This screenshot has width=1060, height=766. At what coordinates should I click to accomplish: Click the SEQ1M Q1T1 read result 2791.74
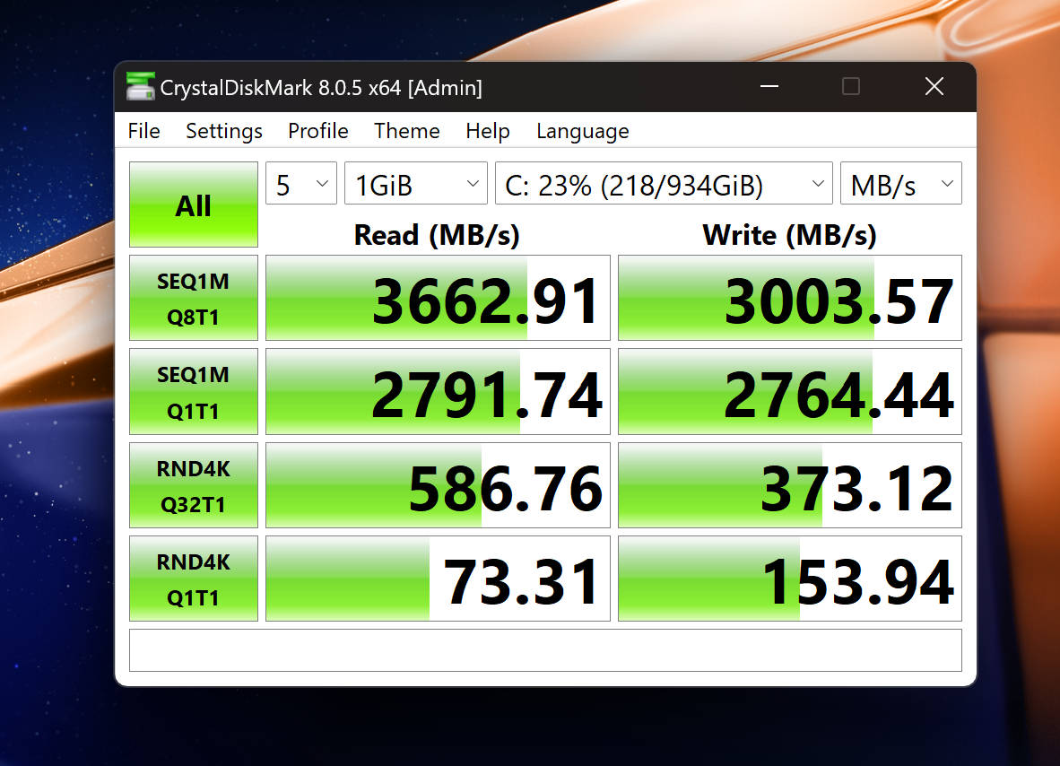click(438, 391)
